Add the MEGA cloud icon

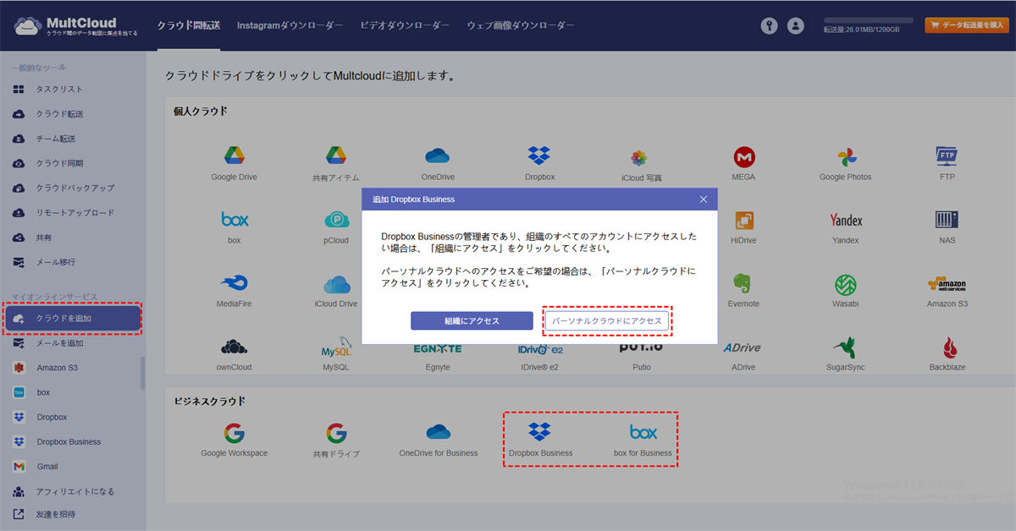pyautogui.click(x=744, y=156)
